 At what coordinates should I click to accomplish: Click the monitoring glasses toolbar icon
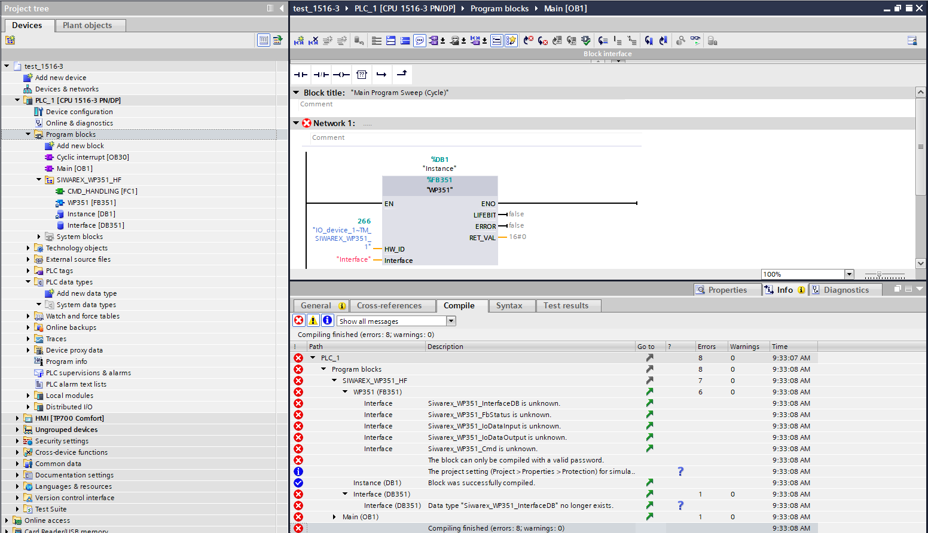click(x=695, y=41)
